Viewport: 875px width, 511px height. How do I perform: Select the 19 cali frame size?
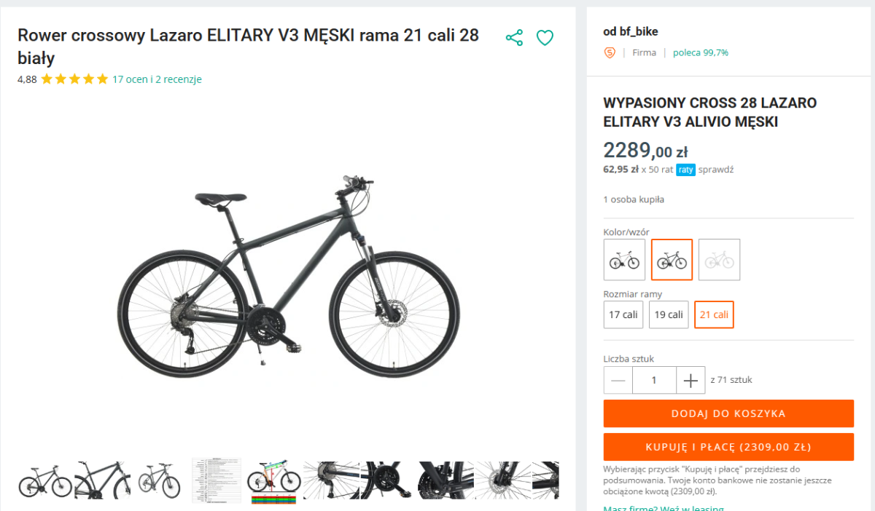click(669, 314)
